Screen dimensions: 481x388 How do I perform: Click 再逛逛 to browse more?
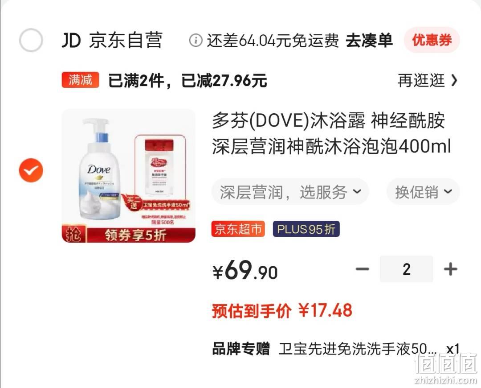click(x=421, y=80)
